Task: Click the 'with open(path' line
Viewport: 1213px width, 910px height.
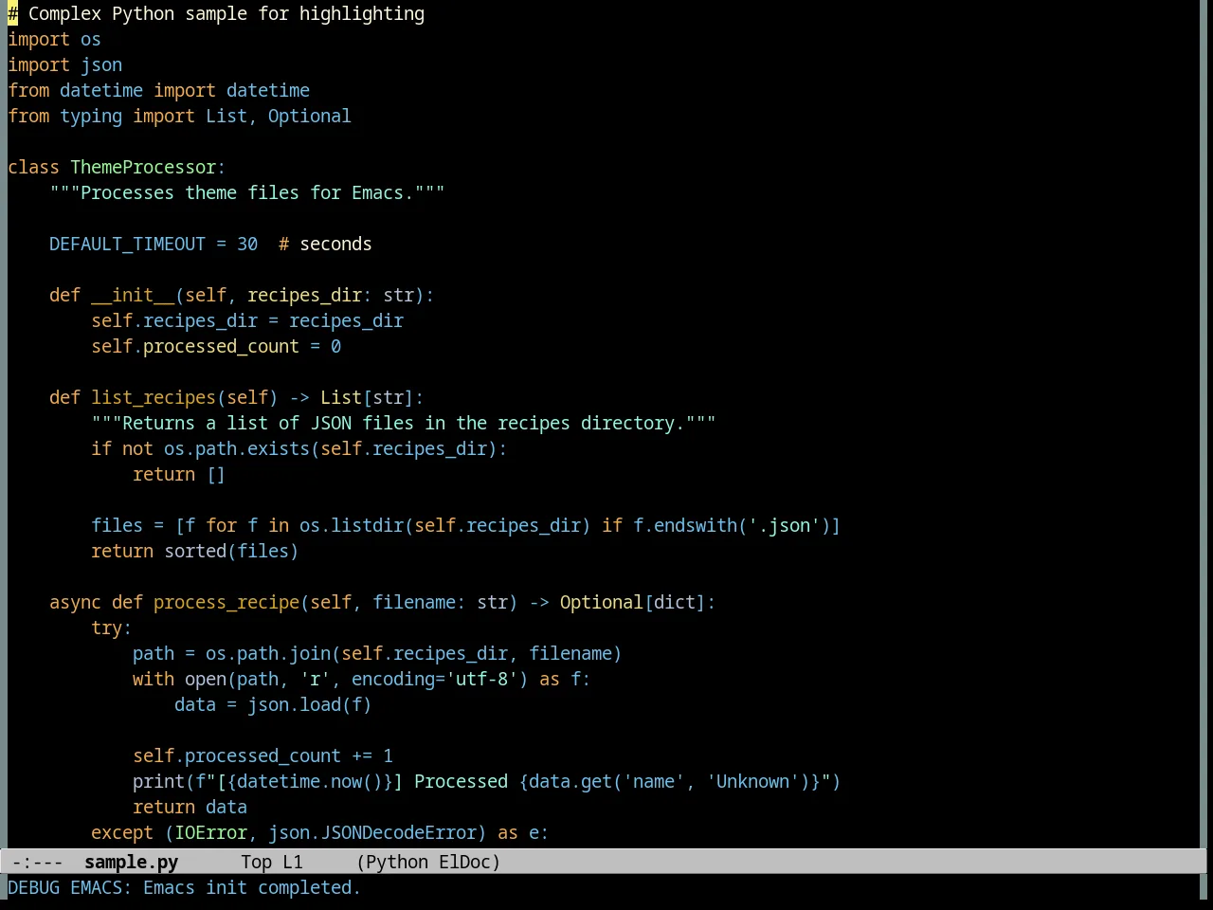Action: click(x=362, y=679)
